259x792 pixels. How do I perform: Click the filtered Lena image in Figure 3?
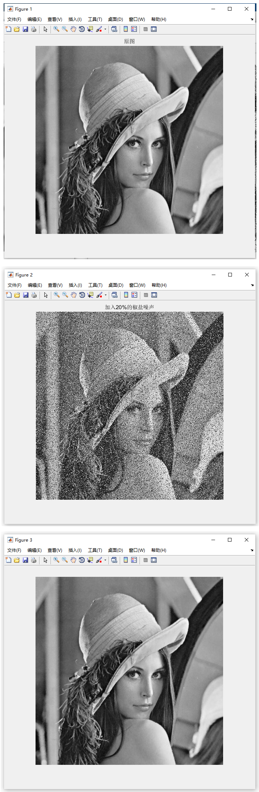[129, 671]
